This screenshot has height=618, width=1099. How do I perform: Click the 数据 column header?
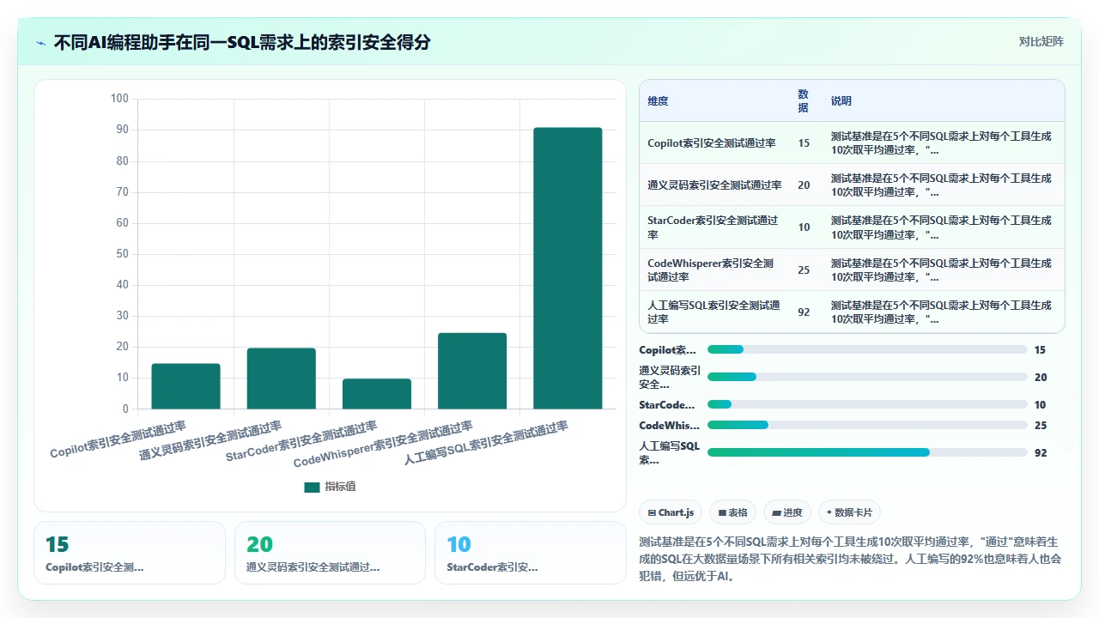click(803, 101)
